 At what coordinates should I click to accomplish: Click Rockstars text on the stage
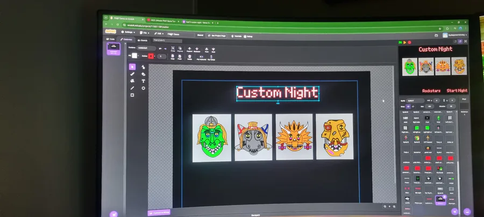pyautogui.click(x=431, y=91)
